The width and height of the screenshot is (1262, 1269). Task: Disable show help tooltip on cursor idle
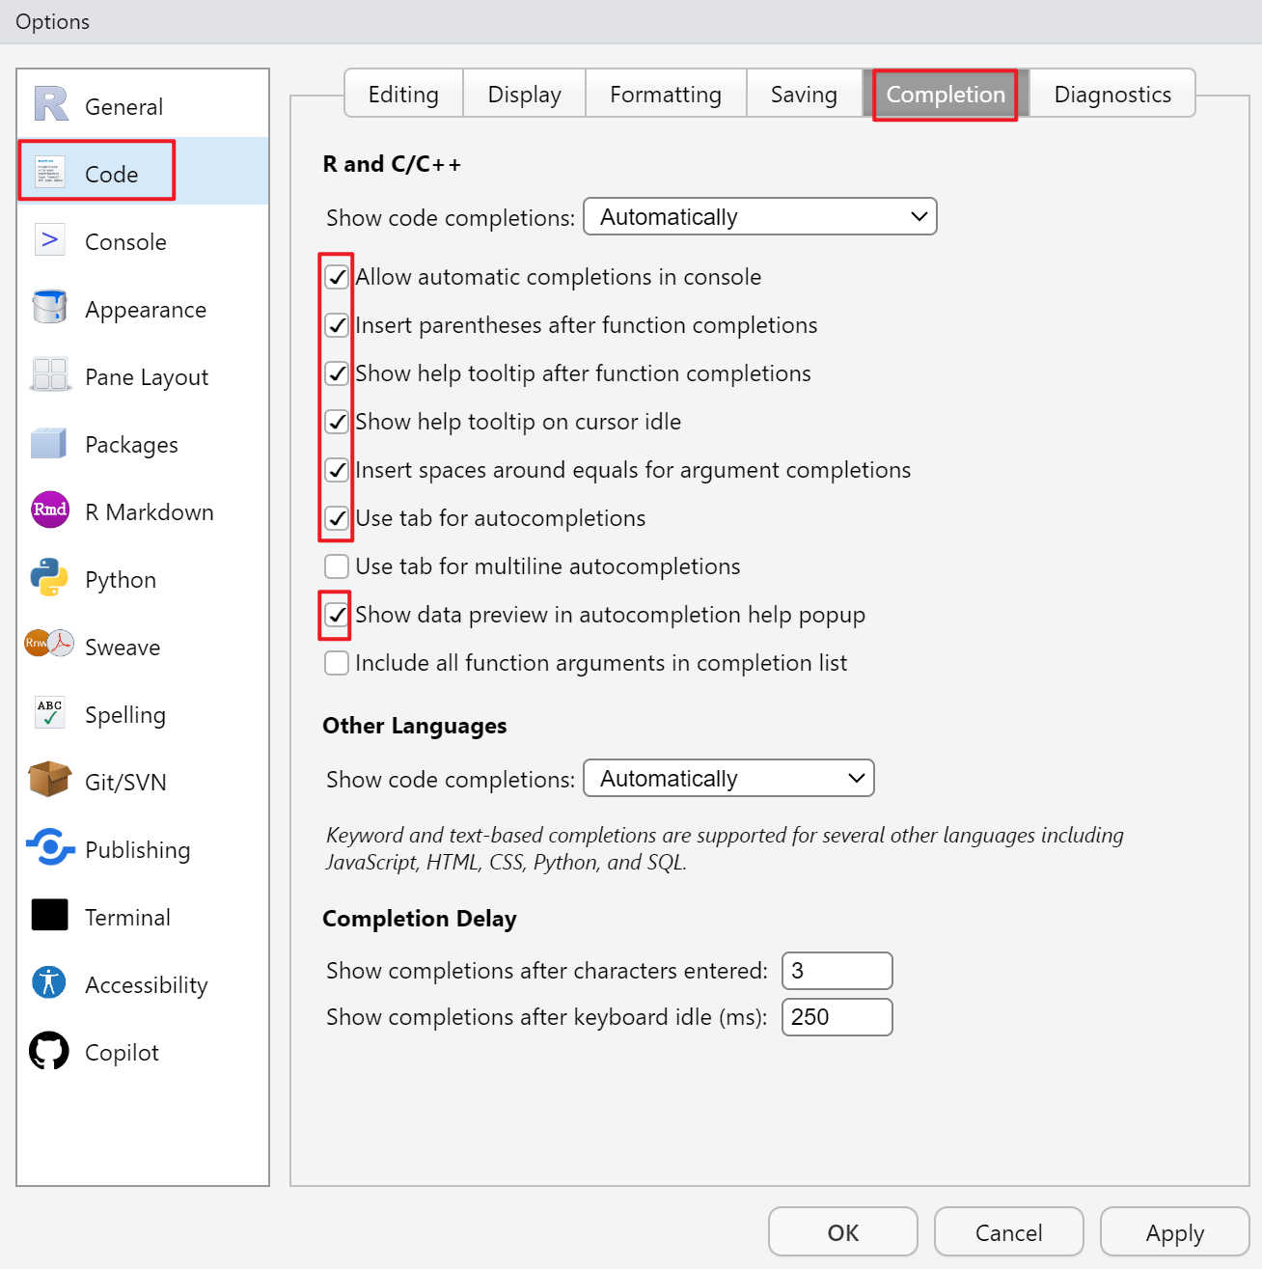tap(337, 422)
